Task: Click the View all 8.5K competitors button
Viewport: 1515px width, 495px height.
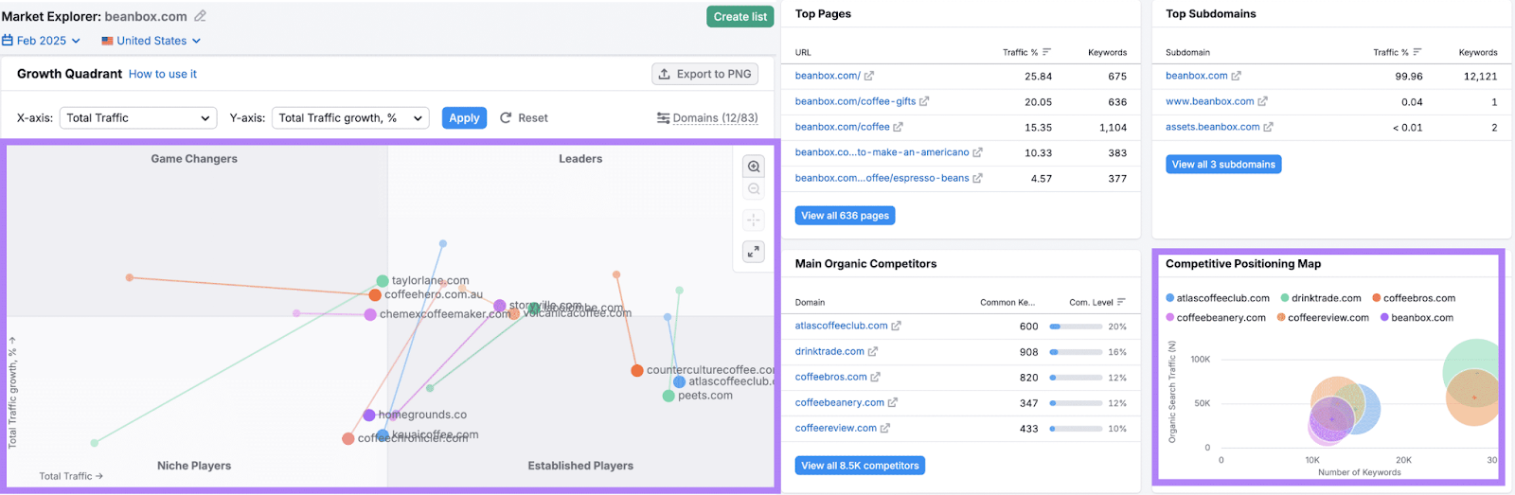Action: pos(860,466)
